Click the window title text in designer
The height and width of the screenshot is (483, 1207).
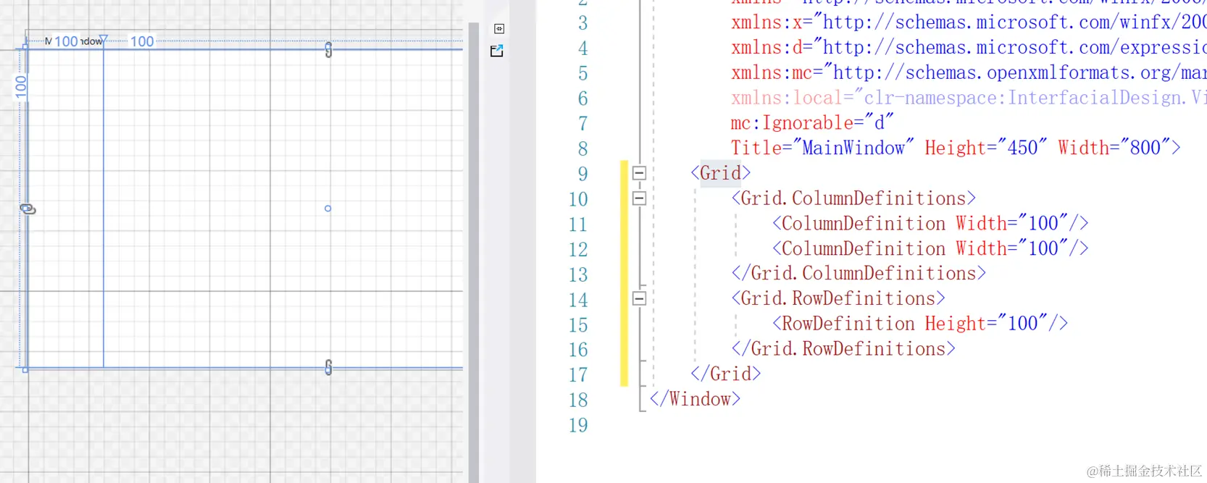[74, 41]
